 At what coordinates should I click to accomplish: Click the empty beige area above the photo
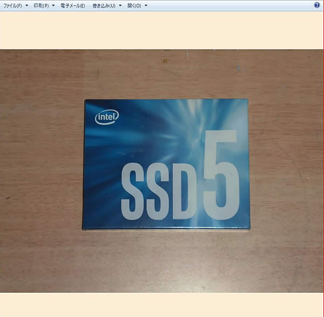click(162, 30)
